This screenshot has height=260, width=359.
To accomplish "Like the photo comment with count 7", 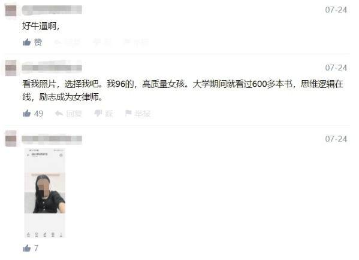I will click(x=27, y=248).
